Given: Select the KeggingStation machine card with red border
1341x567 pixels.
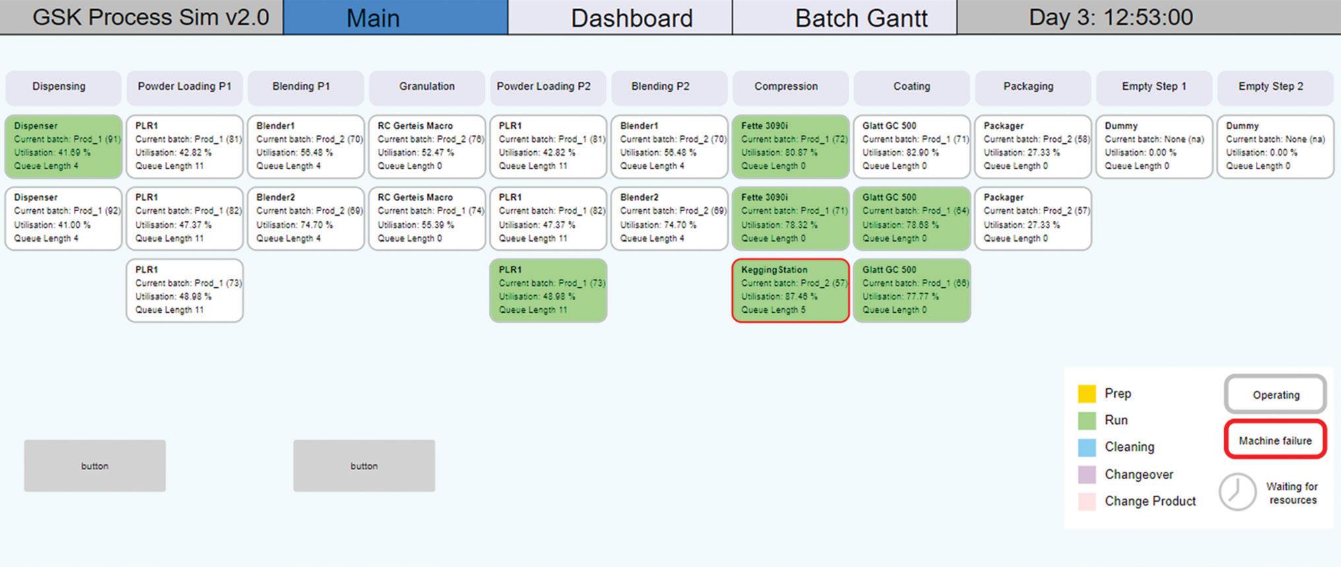Looking at the screenshot, I should 790,290.
